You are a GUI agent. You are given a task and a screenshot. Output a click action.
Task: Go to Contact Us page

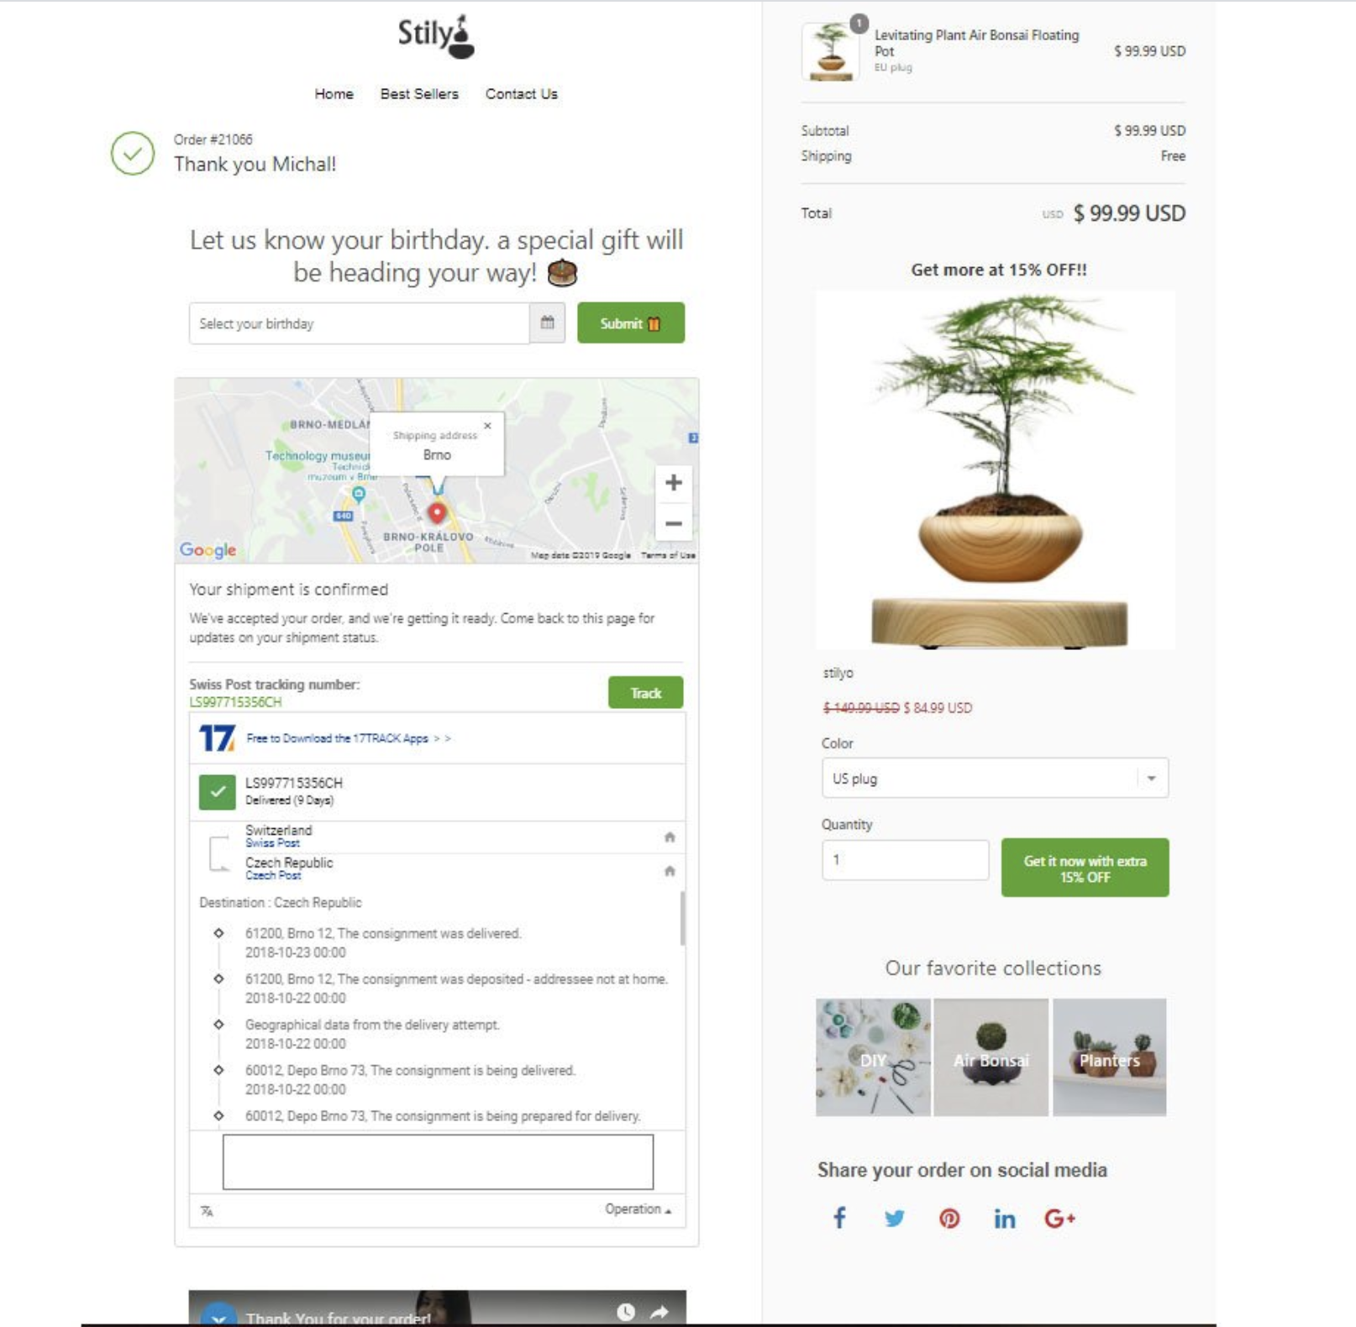coord(522,94)
